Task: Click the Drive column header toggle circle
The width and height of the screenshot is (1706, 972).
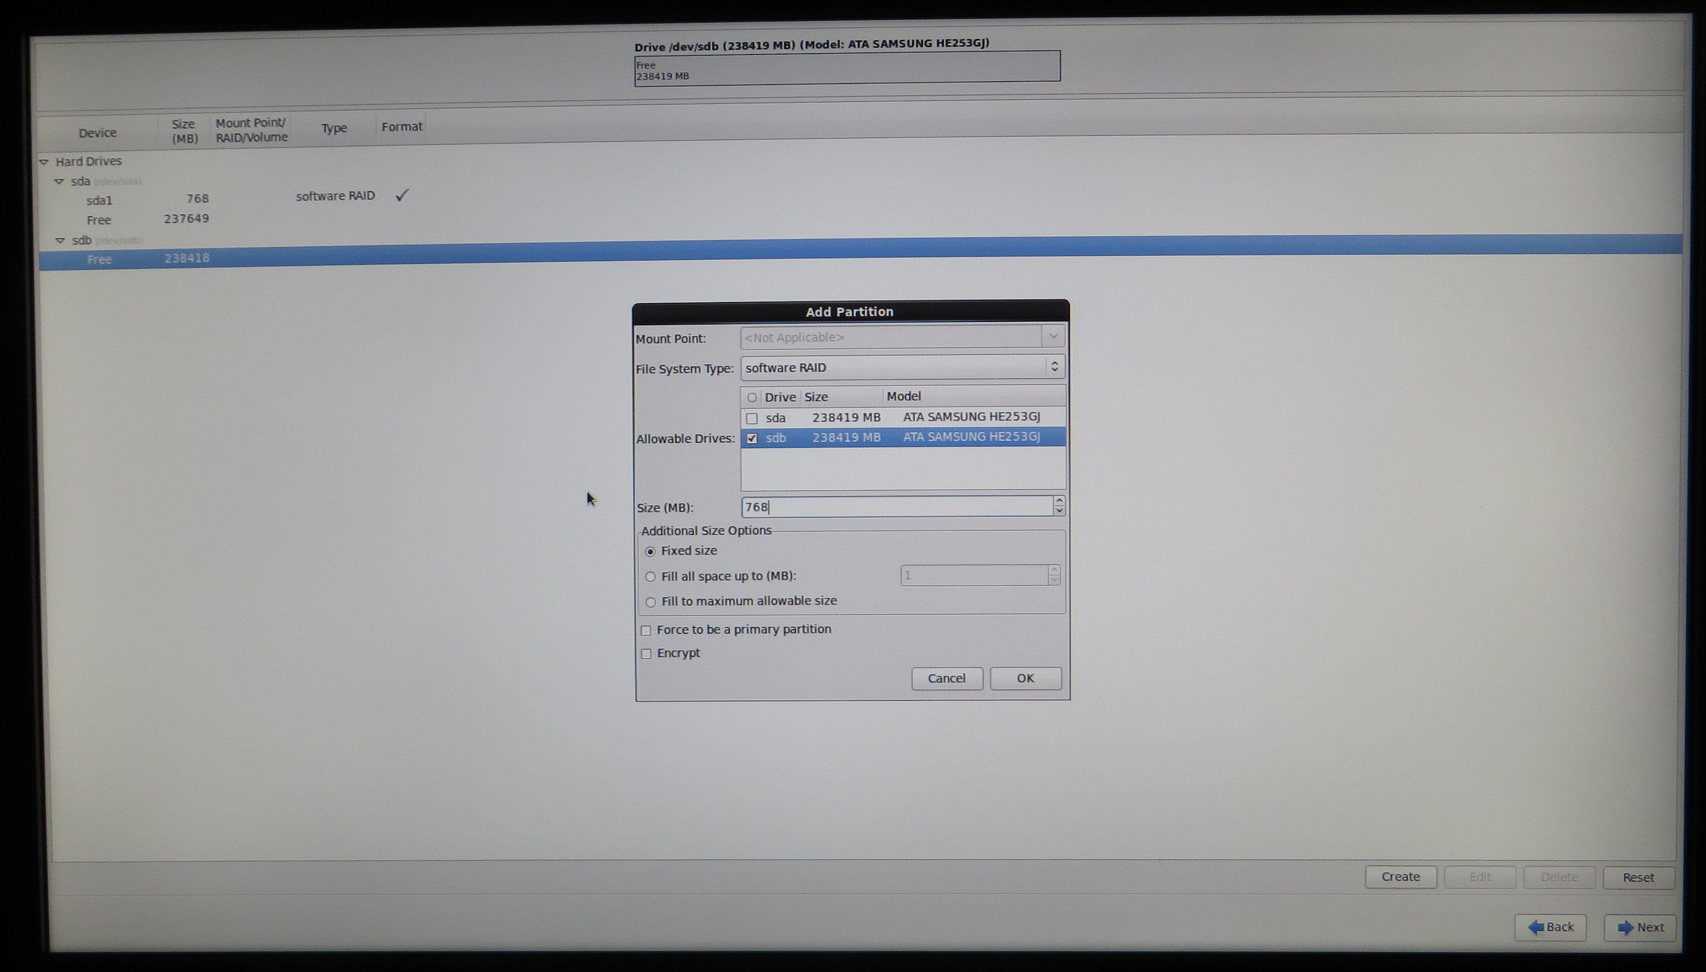Action: (751, 398)
